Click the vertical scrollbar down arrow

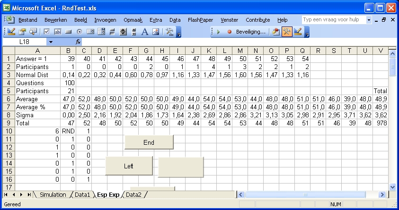(392, 187)
